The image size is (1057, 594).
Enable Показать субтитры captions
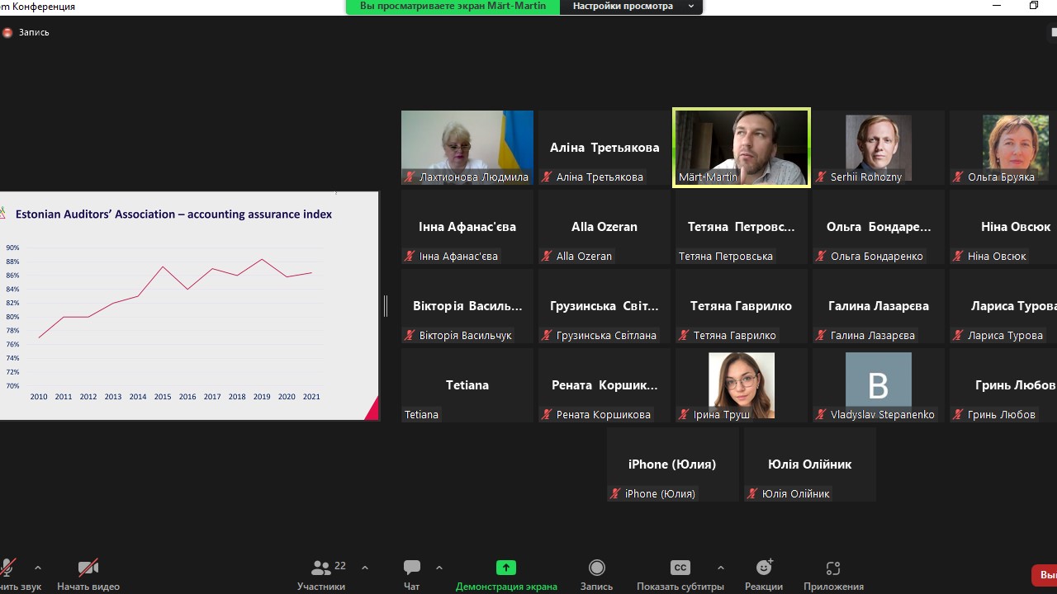(x=680, y=574)
